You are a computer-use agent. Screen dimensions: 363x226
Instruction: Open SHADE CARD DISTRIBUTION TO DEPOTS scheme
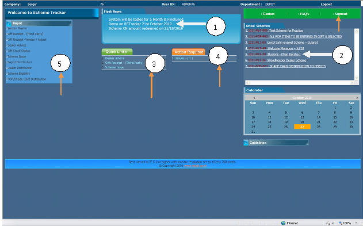click(297, 66)
